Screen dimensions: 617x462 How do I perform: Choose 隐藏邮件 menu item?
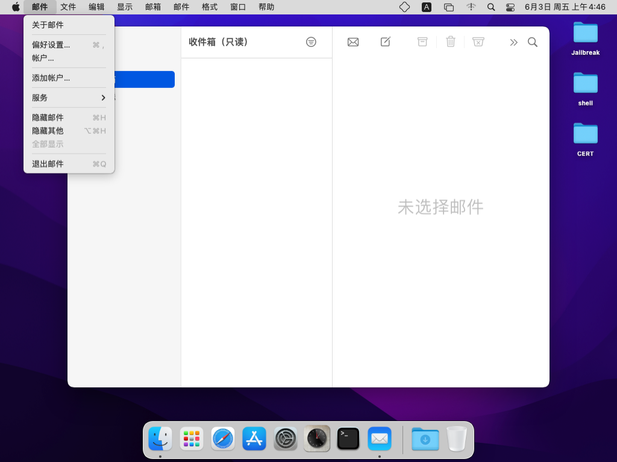tap(69, 117)
